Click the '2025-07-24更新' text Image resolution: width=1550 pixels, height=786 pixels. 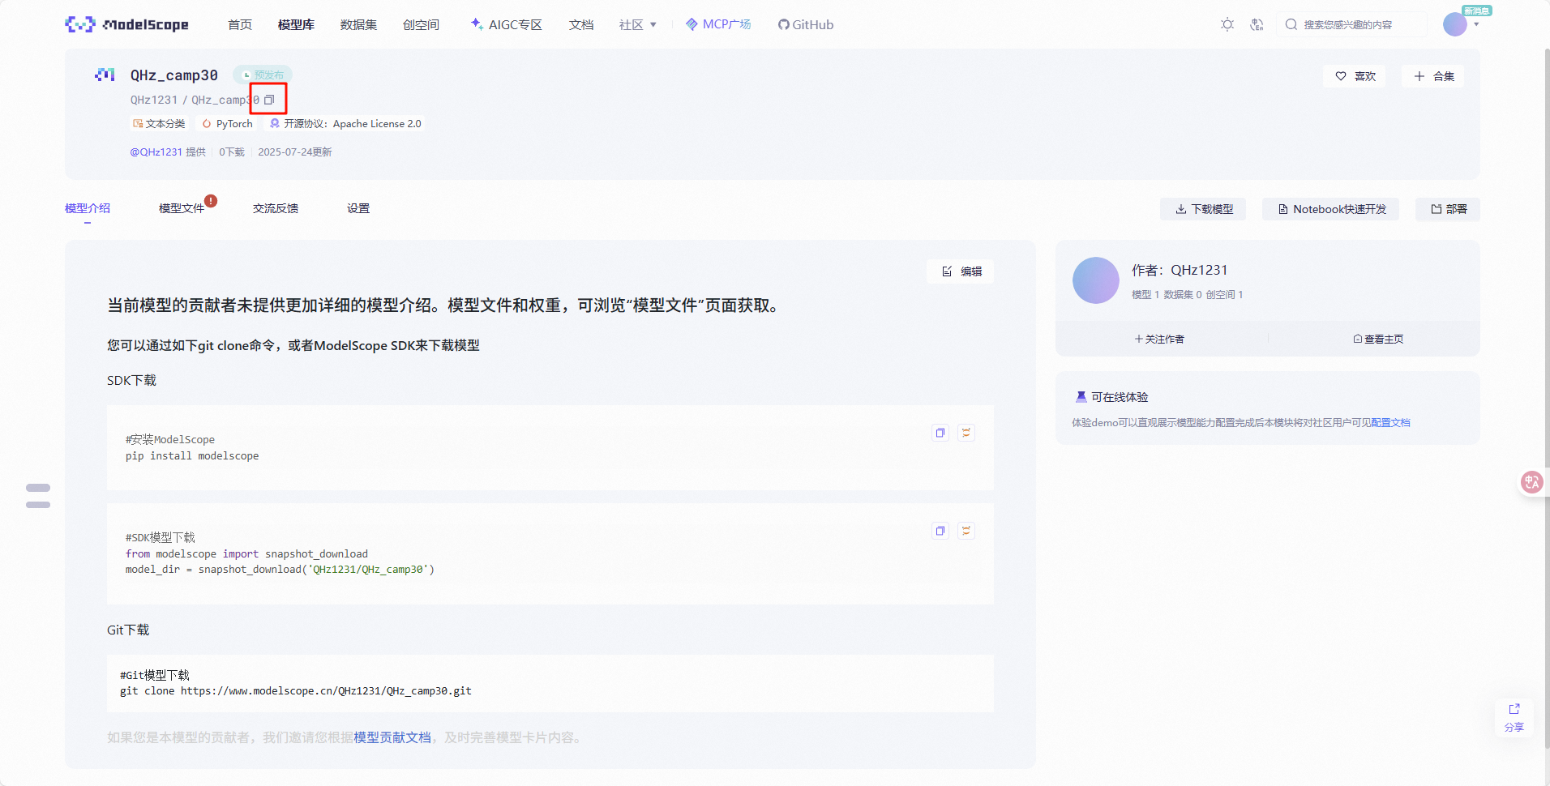[x=295, y=152]
